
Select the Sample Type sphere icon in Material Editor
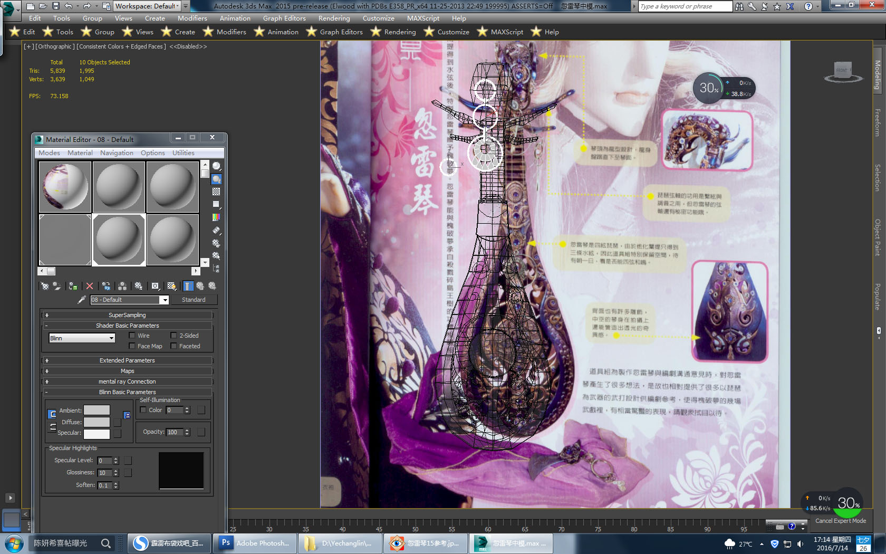tap(216, 166)
